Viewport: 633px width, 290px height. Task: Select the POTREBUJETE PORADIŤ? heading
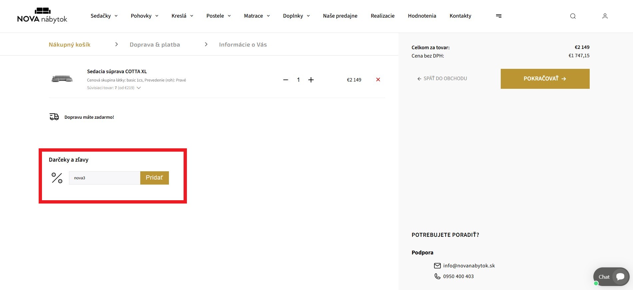pyautogui.click(x=445, y=235)
